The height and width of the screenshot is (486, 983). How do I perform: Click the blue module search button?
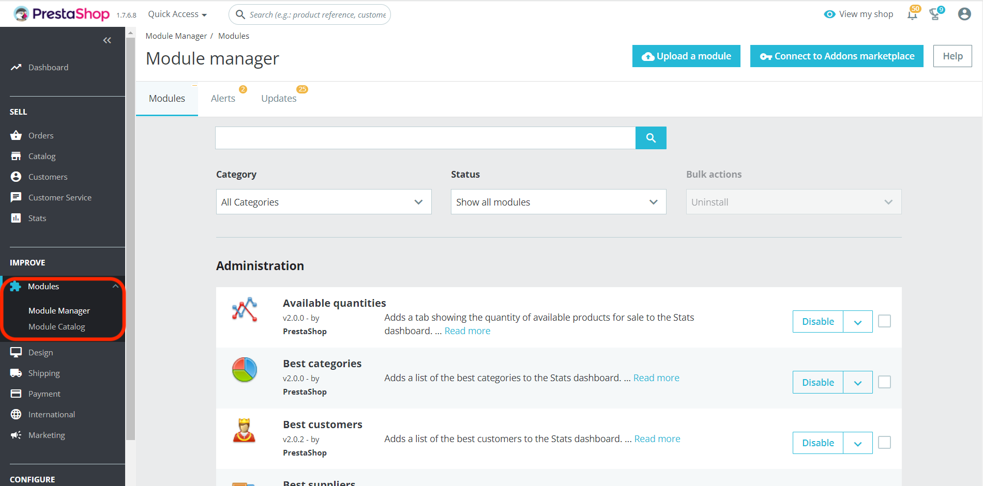point(651,138)
